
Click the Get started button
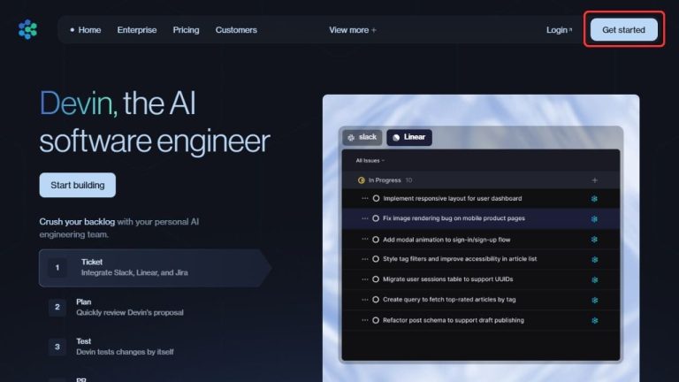(623, 30)
